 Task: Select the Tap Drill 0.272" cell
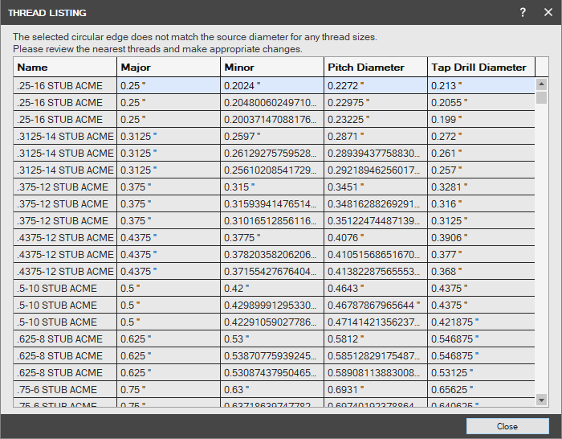coord(482,137)
